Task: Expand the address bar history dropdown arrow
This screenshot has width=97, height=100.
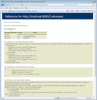Action: (x=64, y=5)
